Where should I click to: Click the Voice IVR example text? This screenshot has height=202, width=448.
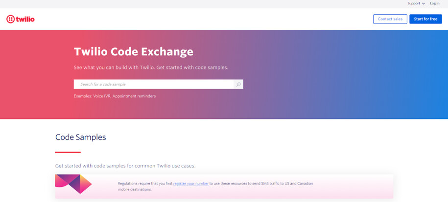pyautogui.click(x=102, y=96)
